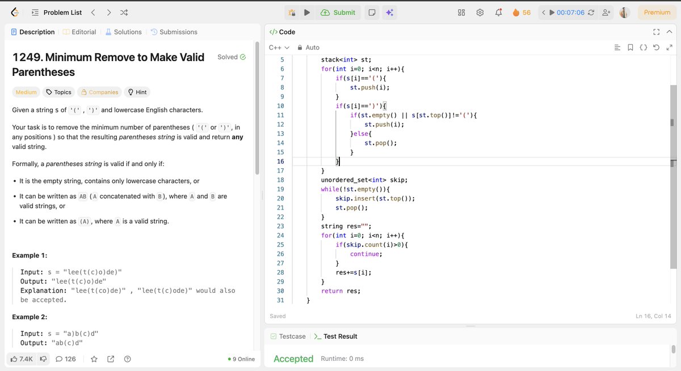Open the AI sparkle assistant icon
This screenshot has height=371, width=681.
point(389,12)
